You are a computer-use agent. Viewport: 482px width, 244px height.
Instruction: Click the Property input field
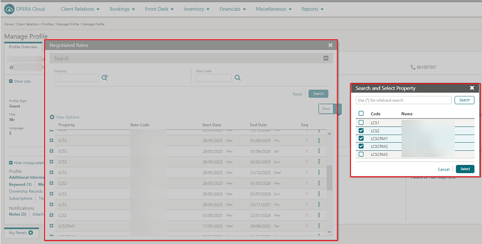(x=76, y=78)
